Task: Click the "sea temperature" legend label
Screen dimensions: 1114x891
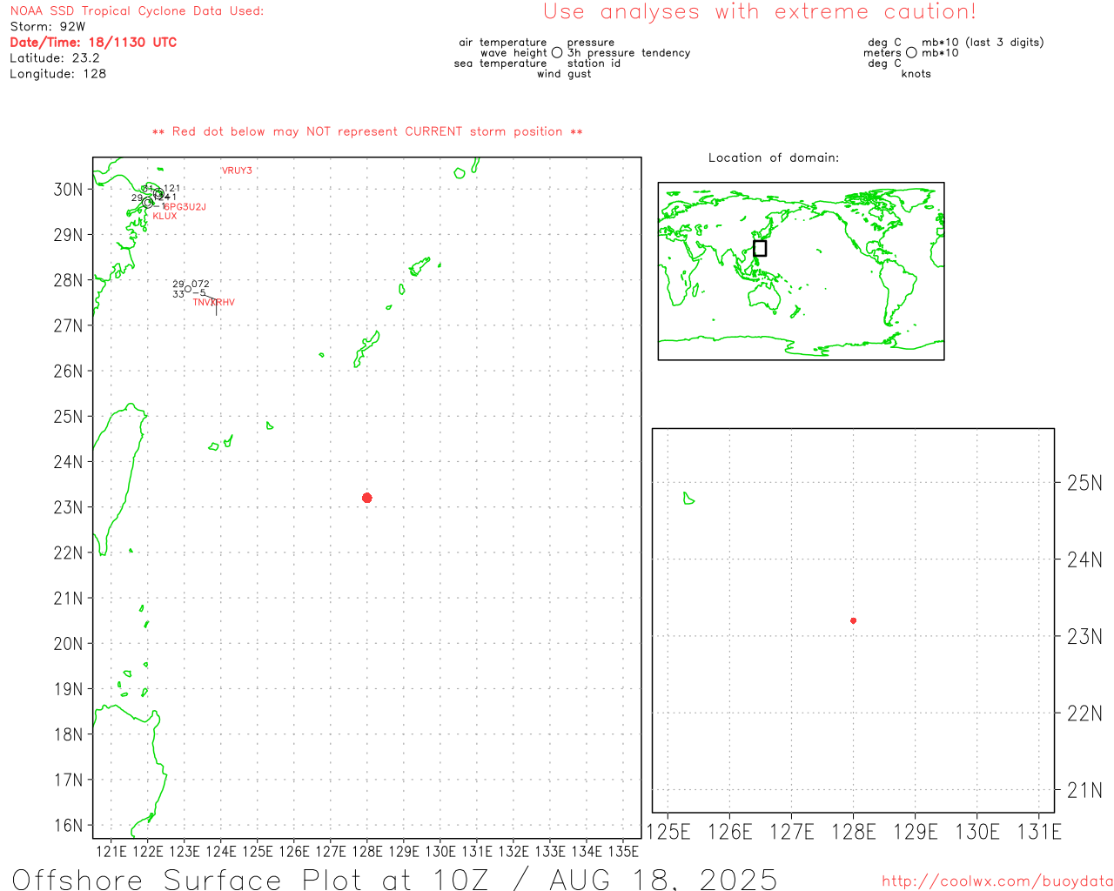Action: click(500, 64)
